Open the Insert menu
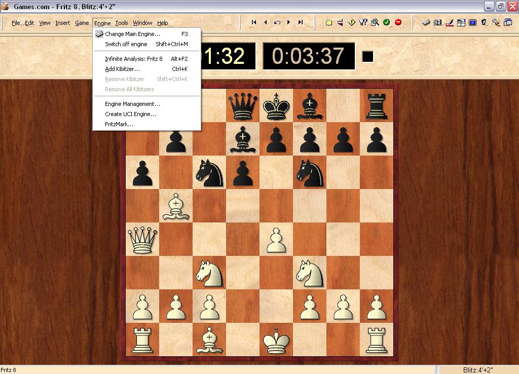The image size is (519, 374). (x=62, y=23)
